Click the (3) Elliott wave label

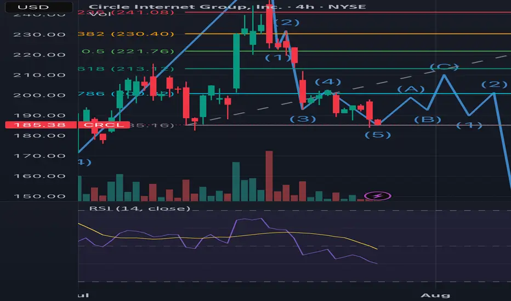303,119
